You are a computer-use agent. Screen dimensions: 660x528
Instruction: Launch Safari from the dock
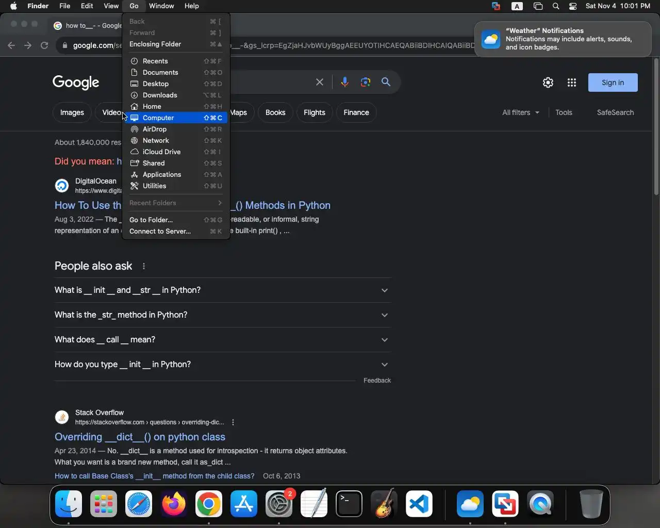[x=139, y=504]
